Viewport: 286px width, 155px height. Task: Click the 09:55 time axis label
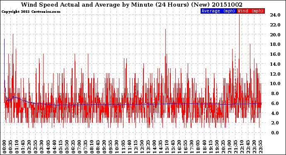click(111, 147)
